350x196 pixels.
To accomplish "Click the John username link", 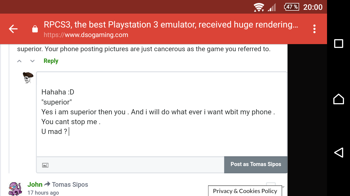I will (35, 185).
